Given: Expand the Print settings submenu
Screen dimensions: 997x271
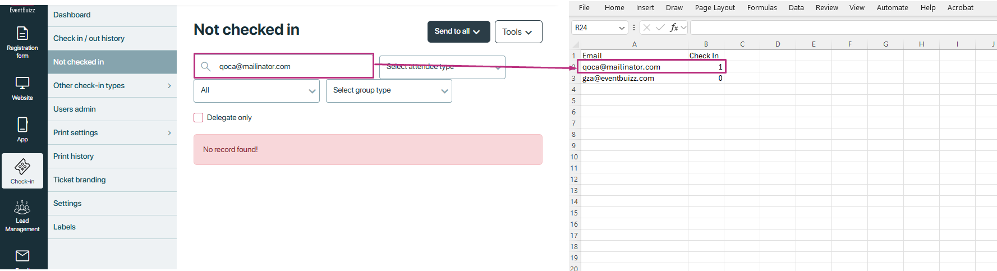Looking at the screenshot, I should [169, 133].
